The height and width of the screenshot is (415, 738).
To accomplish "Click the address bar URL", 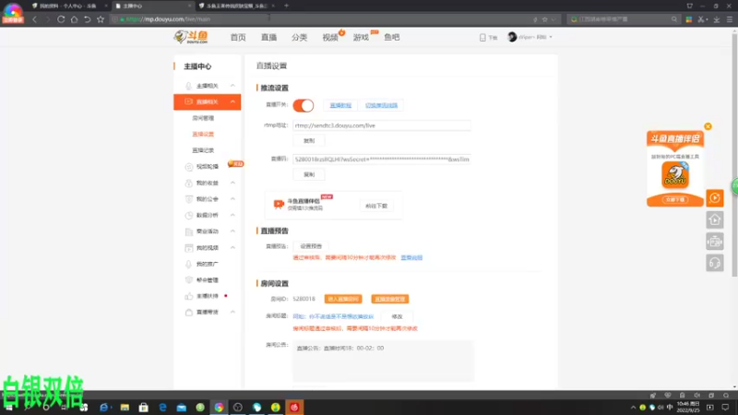I will [168, 19].
